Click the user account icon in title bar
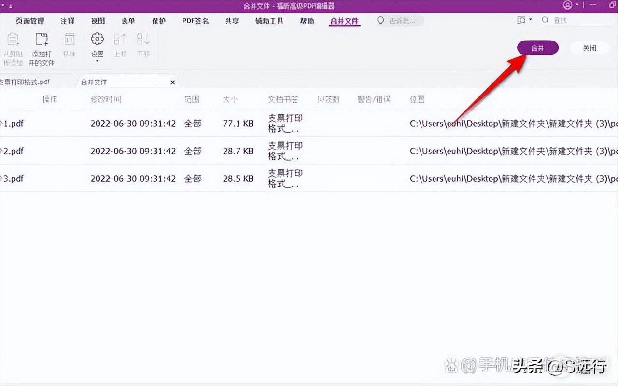This screenshot has width=618, height=386. pyautogui.click(x=567, y=5)
